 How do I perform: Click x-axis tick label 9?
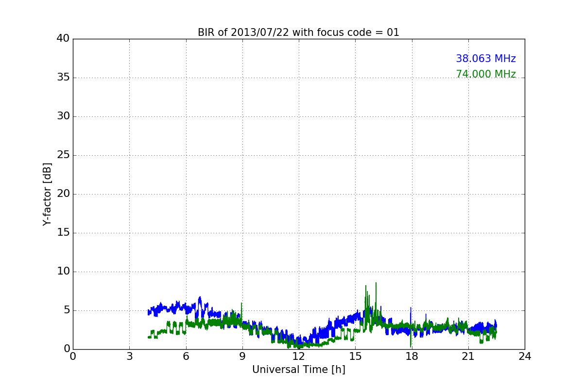(242, 356)
